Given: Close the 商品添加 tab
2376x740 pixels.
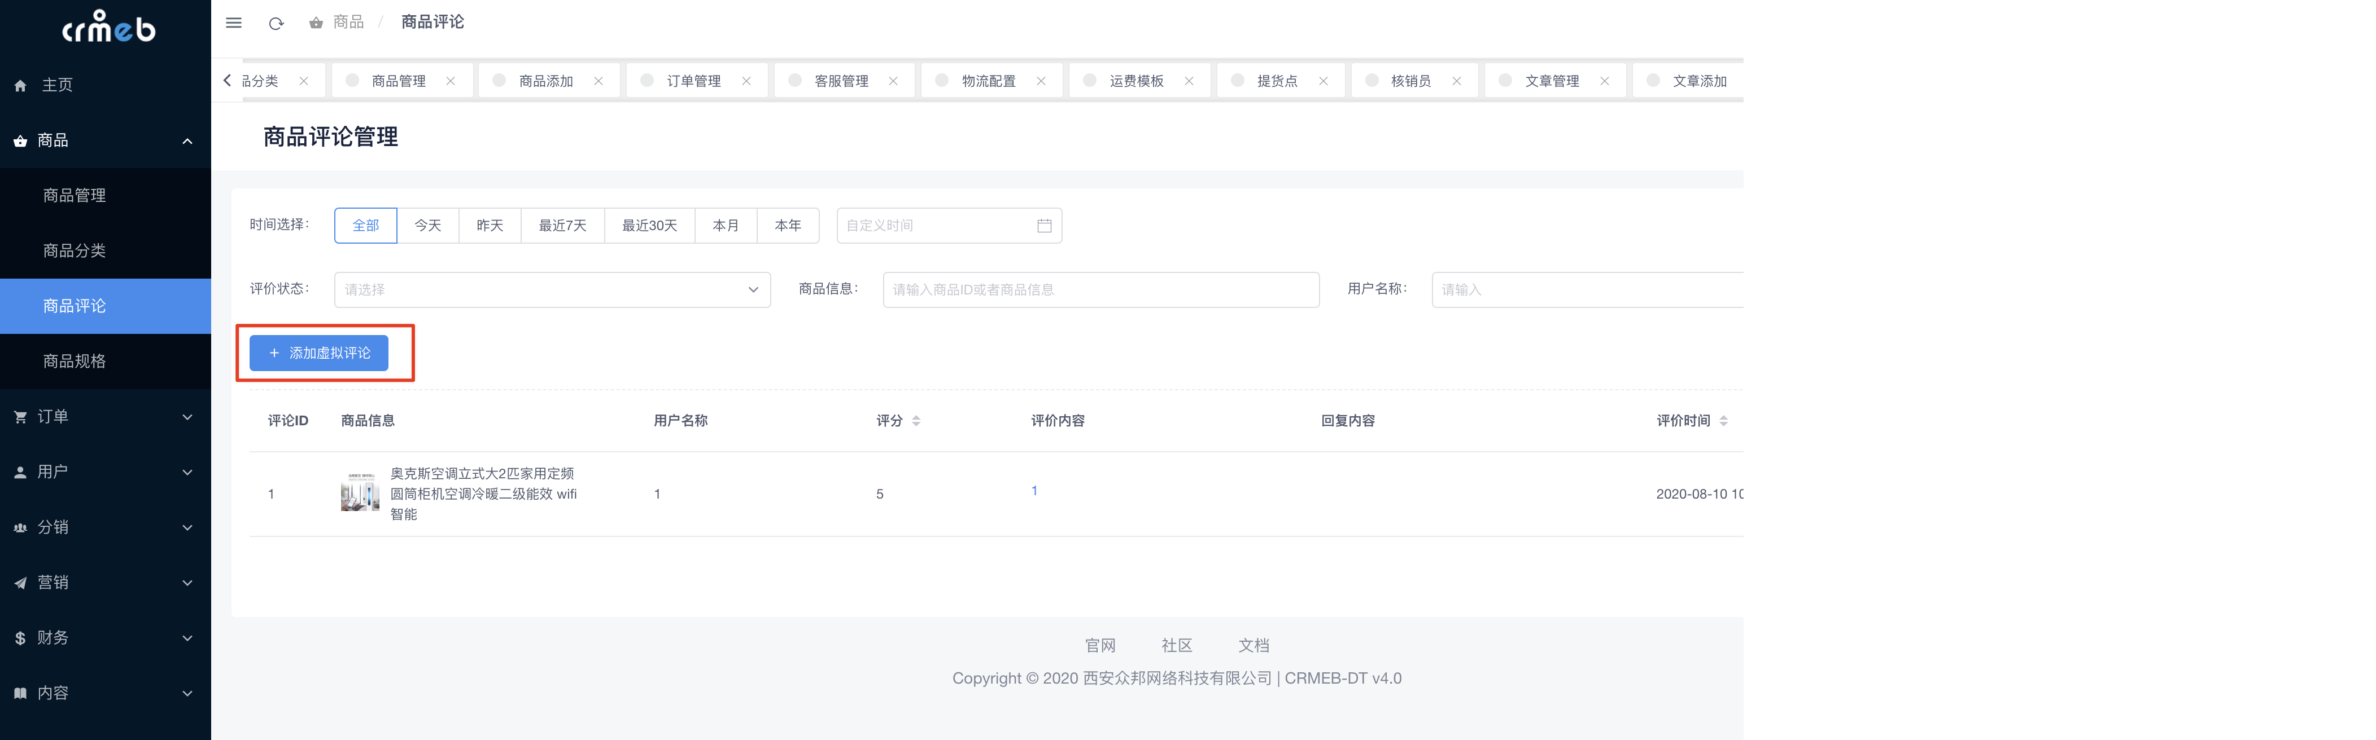Looking at the screenshot, I should click(599, 81).
